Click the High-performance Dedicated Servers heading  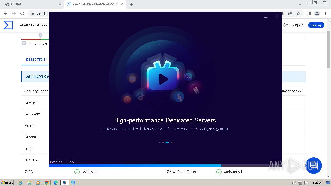[x=165, y=120]
